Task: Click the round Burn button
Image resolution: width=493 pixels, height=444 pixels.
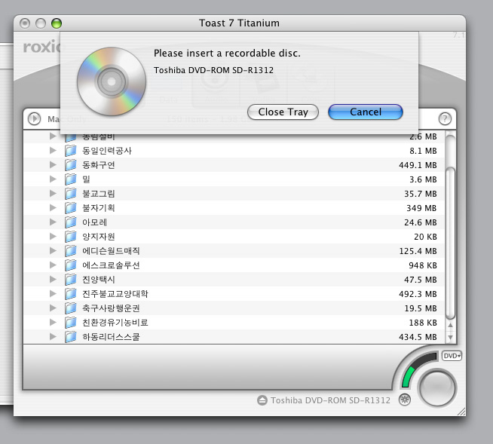Action: (x=437, y=387)
